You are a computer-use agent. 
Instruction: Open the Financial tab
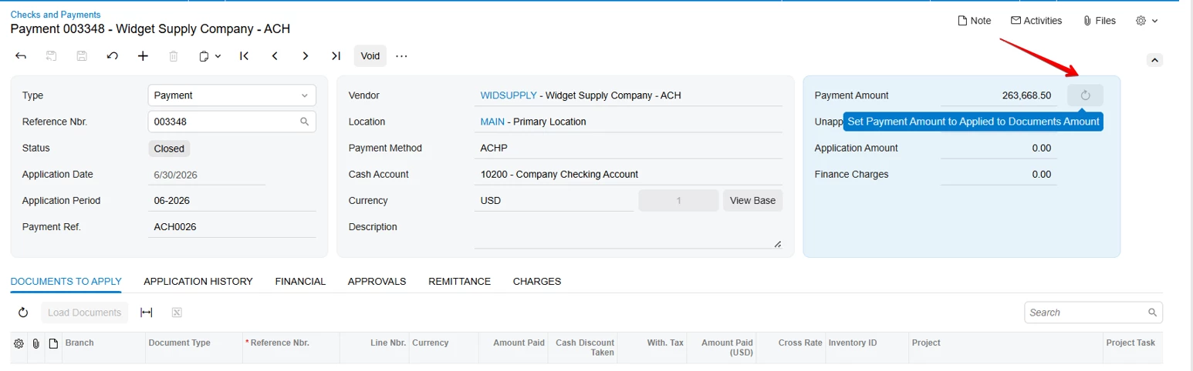[300, 282]
